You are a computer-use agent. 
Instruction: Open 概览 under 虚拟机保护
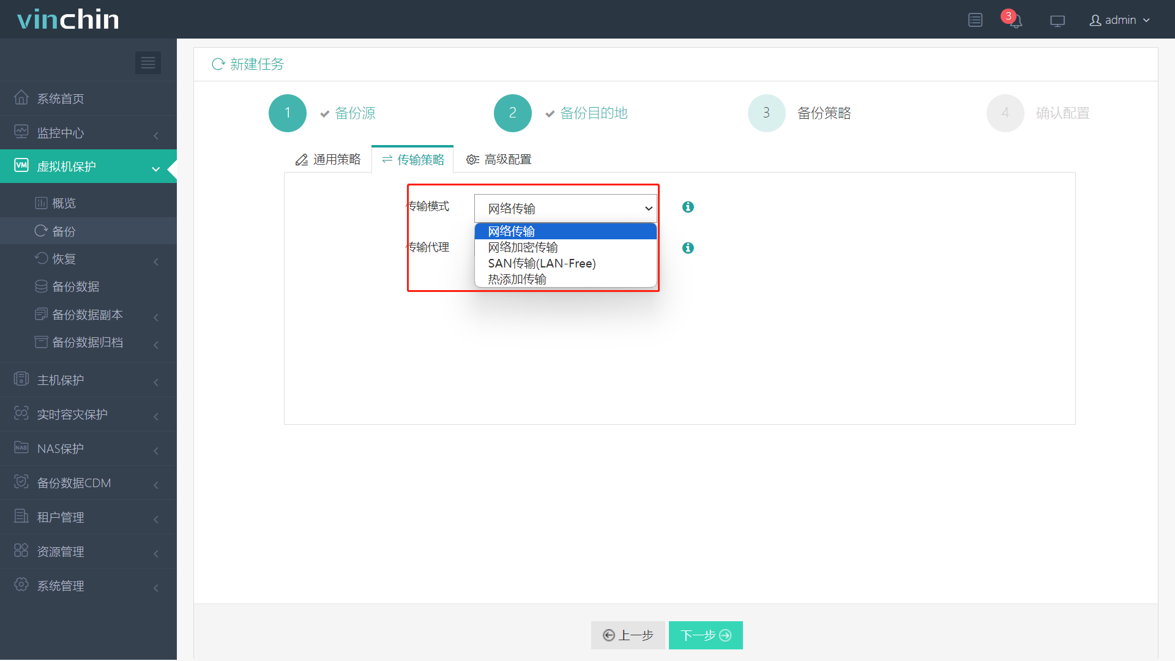(88, 203)
